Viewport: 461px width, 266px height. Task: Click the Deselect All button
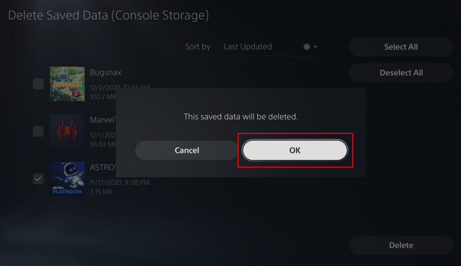coord(401,72)
